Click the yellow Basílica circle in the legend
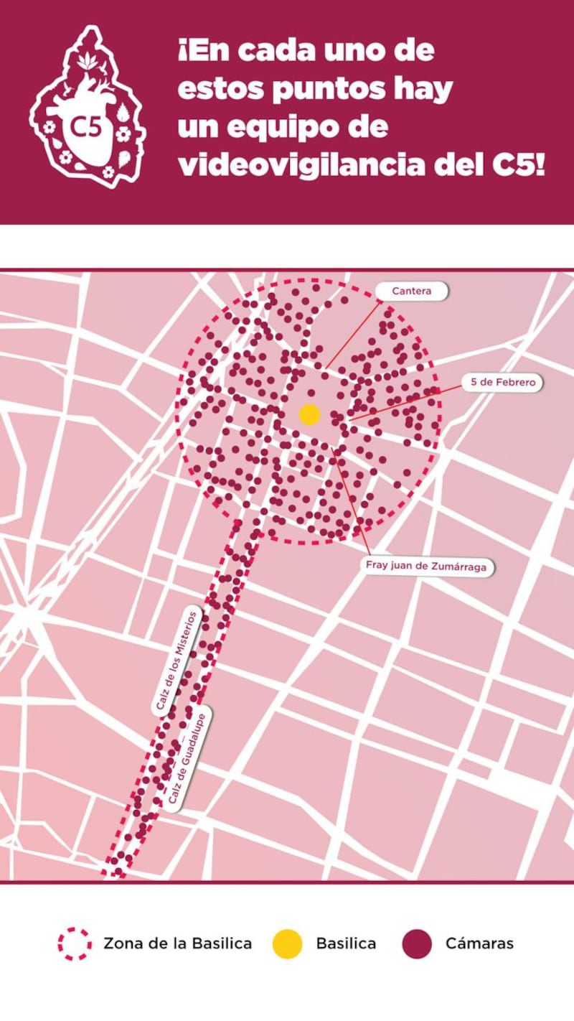Image resolution: width=574 pixels, height=1021 pixels. click(x=287, y=943)
